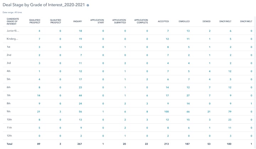Screen dimensions: 256x149
Task: Click the Application Complete column header
Action: (141, 21)
